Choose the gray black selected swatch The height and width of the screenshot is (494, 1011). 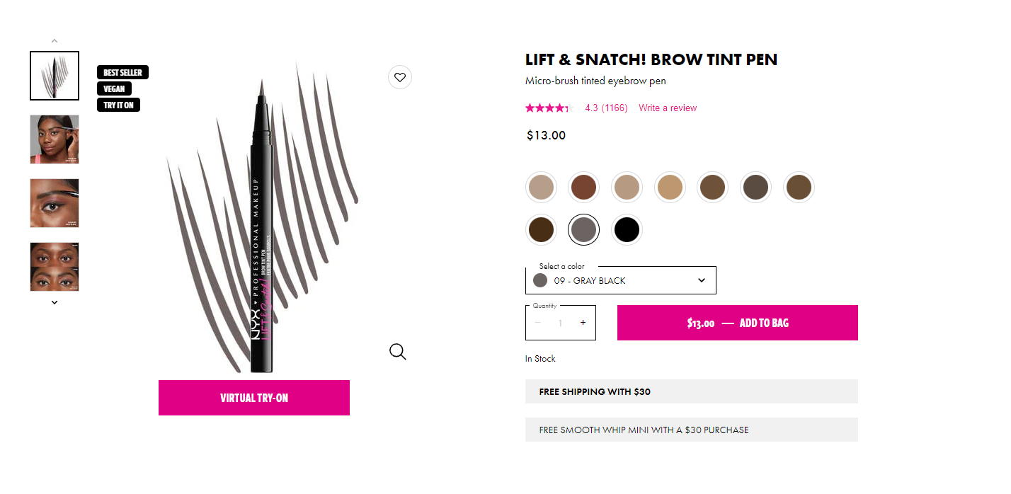[584, 229]
